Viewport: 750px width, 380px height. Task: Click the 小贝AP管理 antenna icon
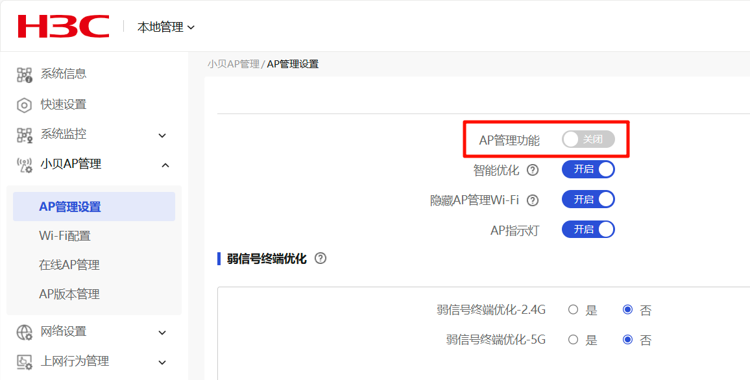click(x=24, y=165)
